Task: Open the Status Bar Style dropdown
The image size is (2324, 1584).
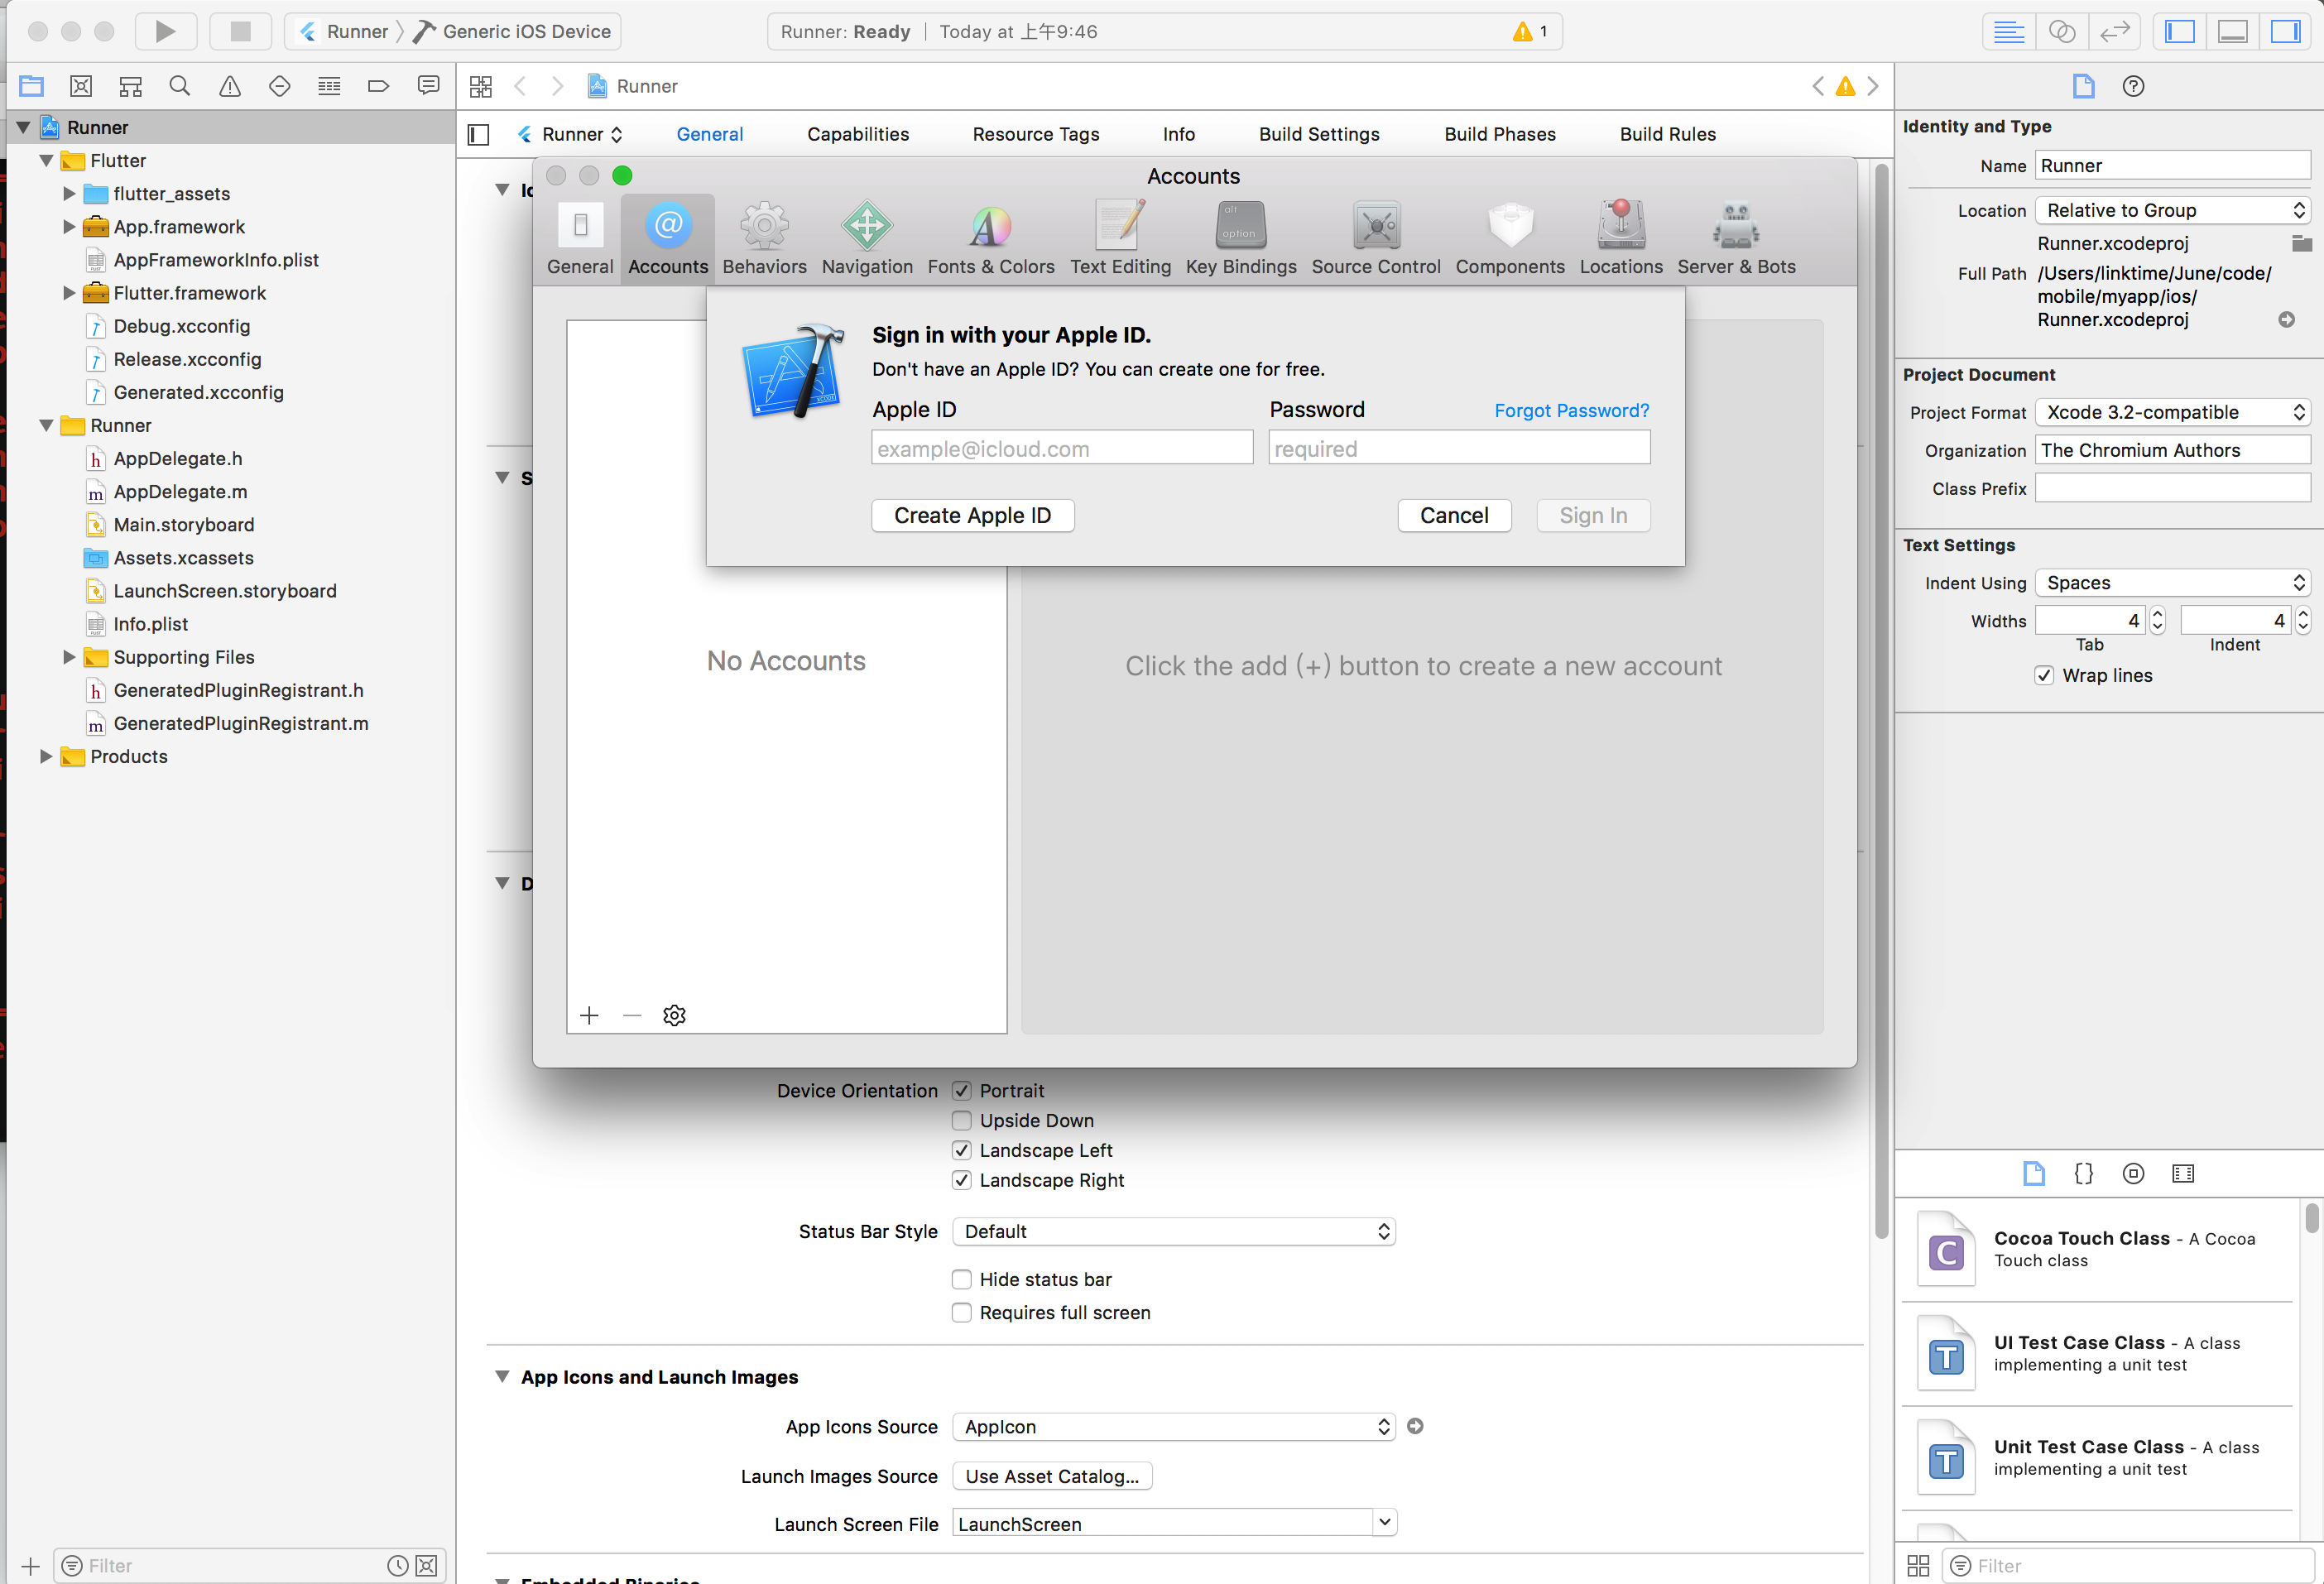Action: point(1174,1231)
